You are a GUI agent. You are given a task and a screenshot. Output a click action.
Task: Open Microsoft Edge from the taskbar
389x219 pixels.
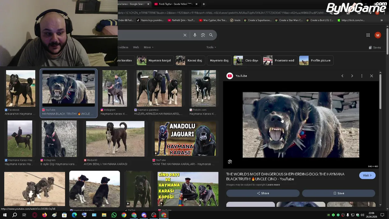(74, 215)
